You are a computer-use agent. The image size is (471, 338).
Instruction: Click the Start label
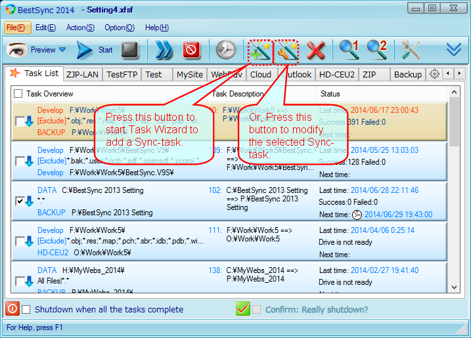[x=106, y=50]
